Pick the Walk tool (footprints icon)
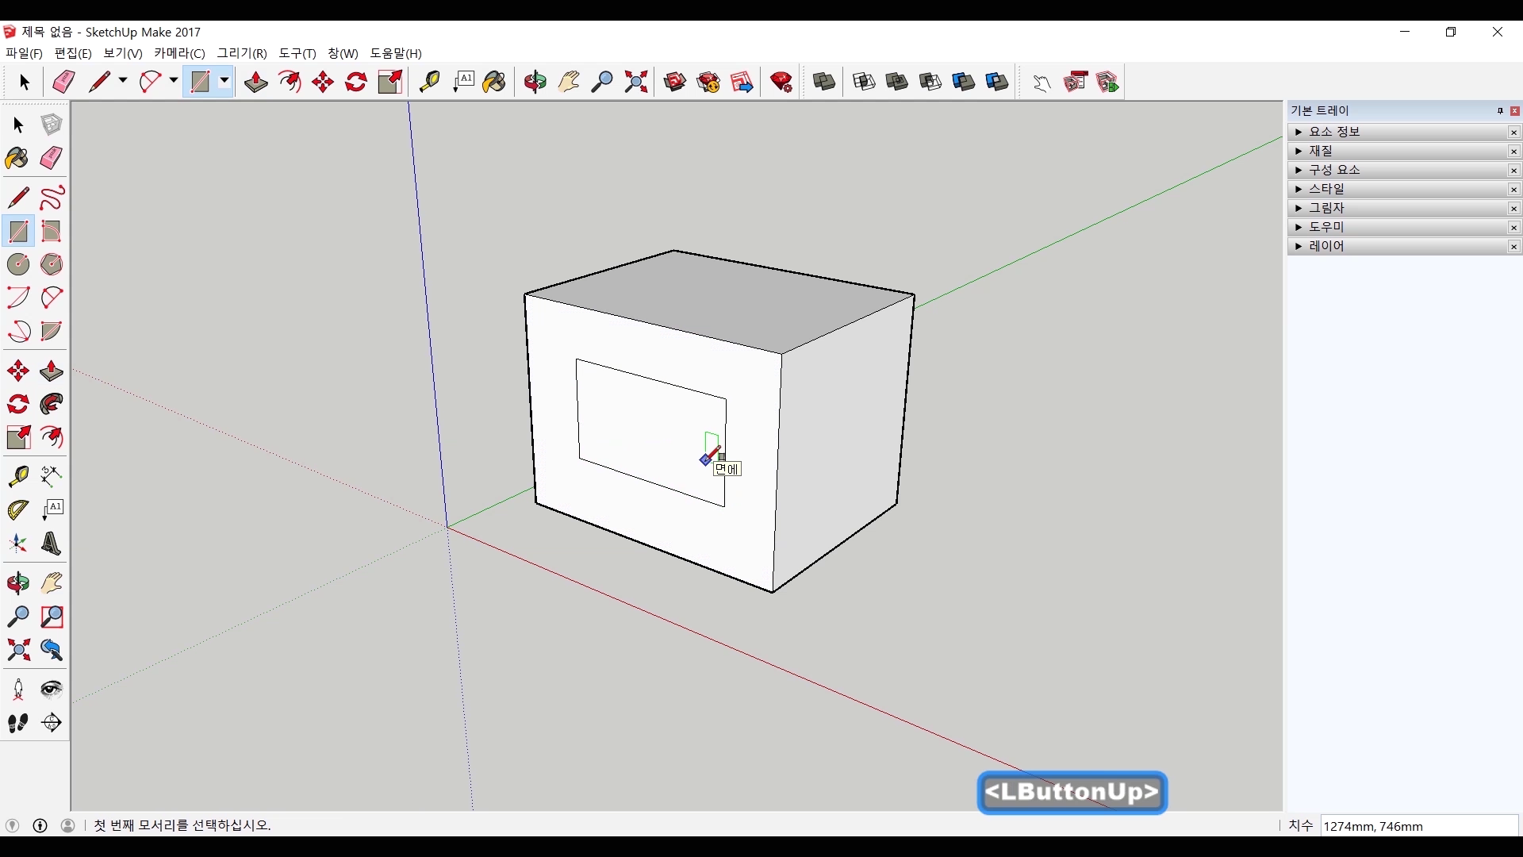This screenshot has height=857, width=1523. click(17, 723)
